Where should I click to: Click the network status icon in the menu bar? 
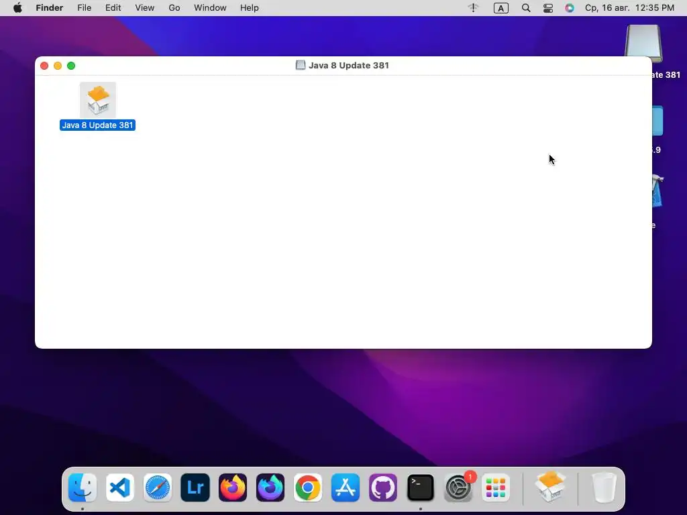click(473, 8)
